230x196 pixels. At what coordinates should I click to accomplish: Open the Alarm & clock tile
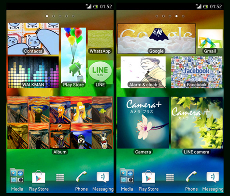(143, 72)
